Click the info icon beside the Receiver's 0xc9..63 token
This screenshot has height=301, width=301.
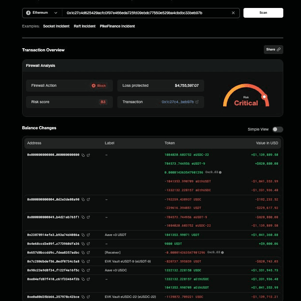coord(222,252)
